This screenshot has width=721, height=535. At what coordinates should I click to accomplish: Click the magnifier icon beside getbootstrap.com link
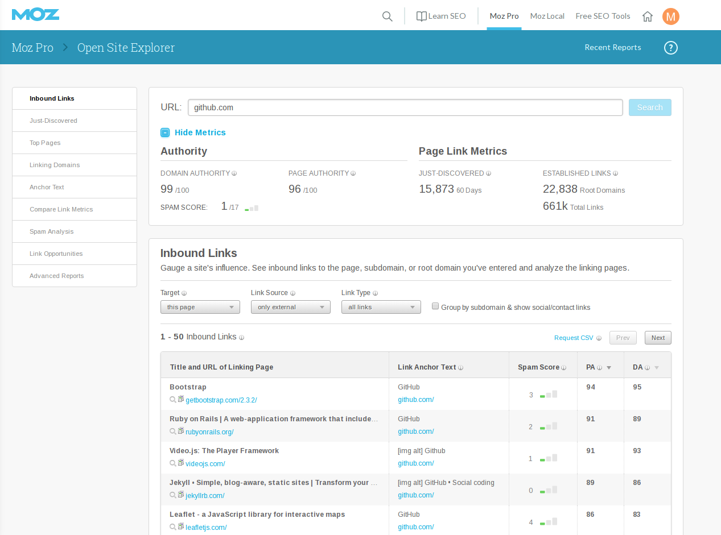tap(173, 400)
